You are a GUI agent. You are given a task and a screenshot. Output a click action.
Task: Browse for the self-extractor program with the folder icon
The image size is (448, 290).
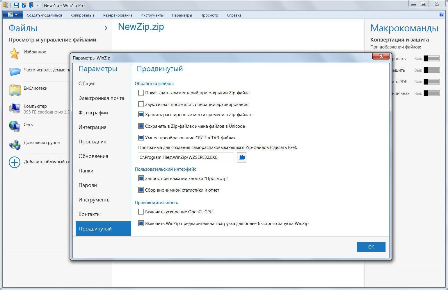point(242,157)
